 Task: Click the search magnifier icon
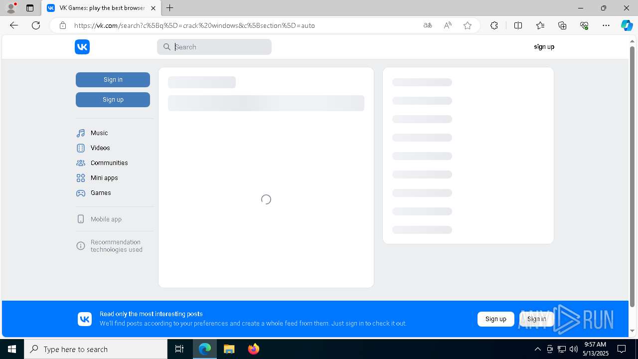[x=167, y=47]
